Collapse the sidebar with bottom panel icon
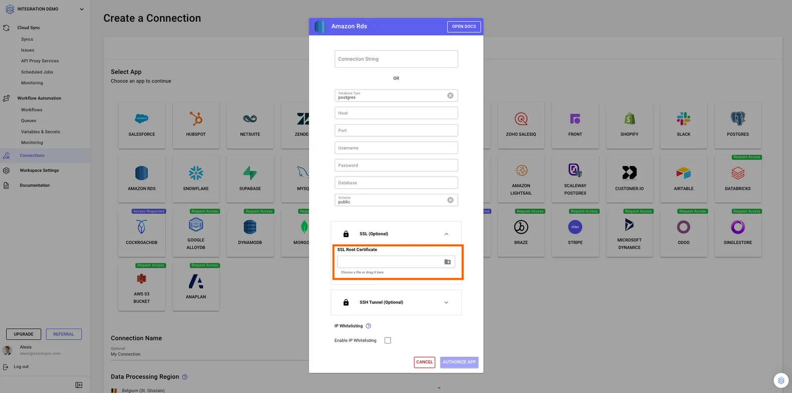792x393 pixels. 79,385
